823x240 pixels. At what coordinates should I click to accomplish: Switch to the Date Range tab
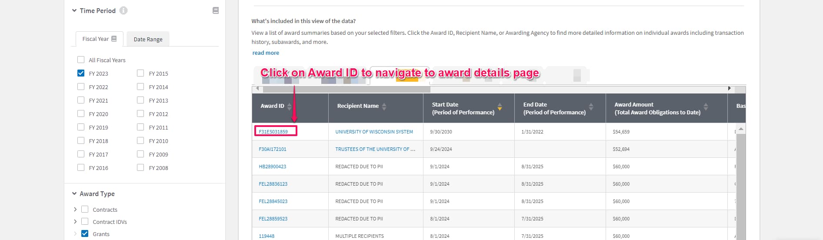tap(148, 39)
